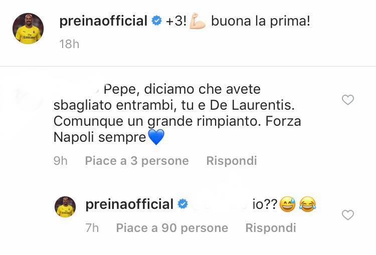This screenshot has height=255, width=376.
Task: View "Piace a 3 persone" likes list
Action: click(x=137, y=161)
